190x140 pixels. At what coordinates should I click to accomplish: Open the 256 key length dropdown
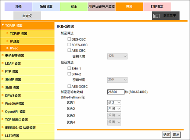[117, 80]
